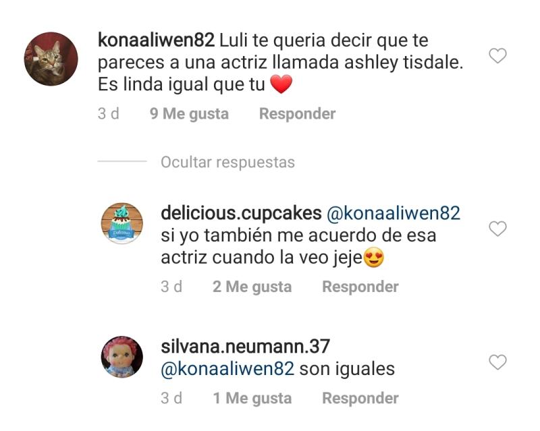
Task: Open silvana.neumann.37 doll avatar
Action: (x=122, y=357)
